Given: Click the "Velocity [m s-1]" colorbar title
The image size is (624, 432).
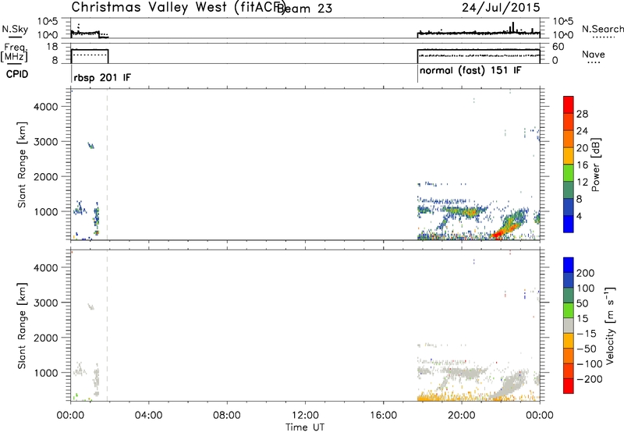Looking at the screenshot, I should click(610, 325).
